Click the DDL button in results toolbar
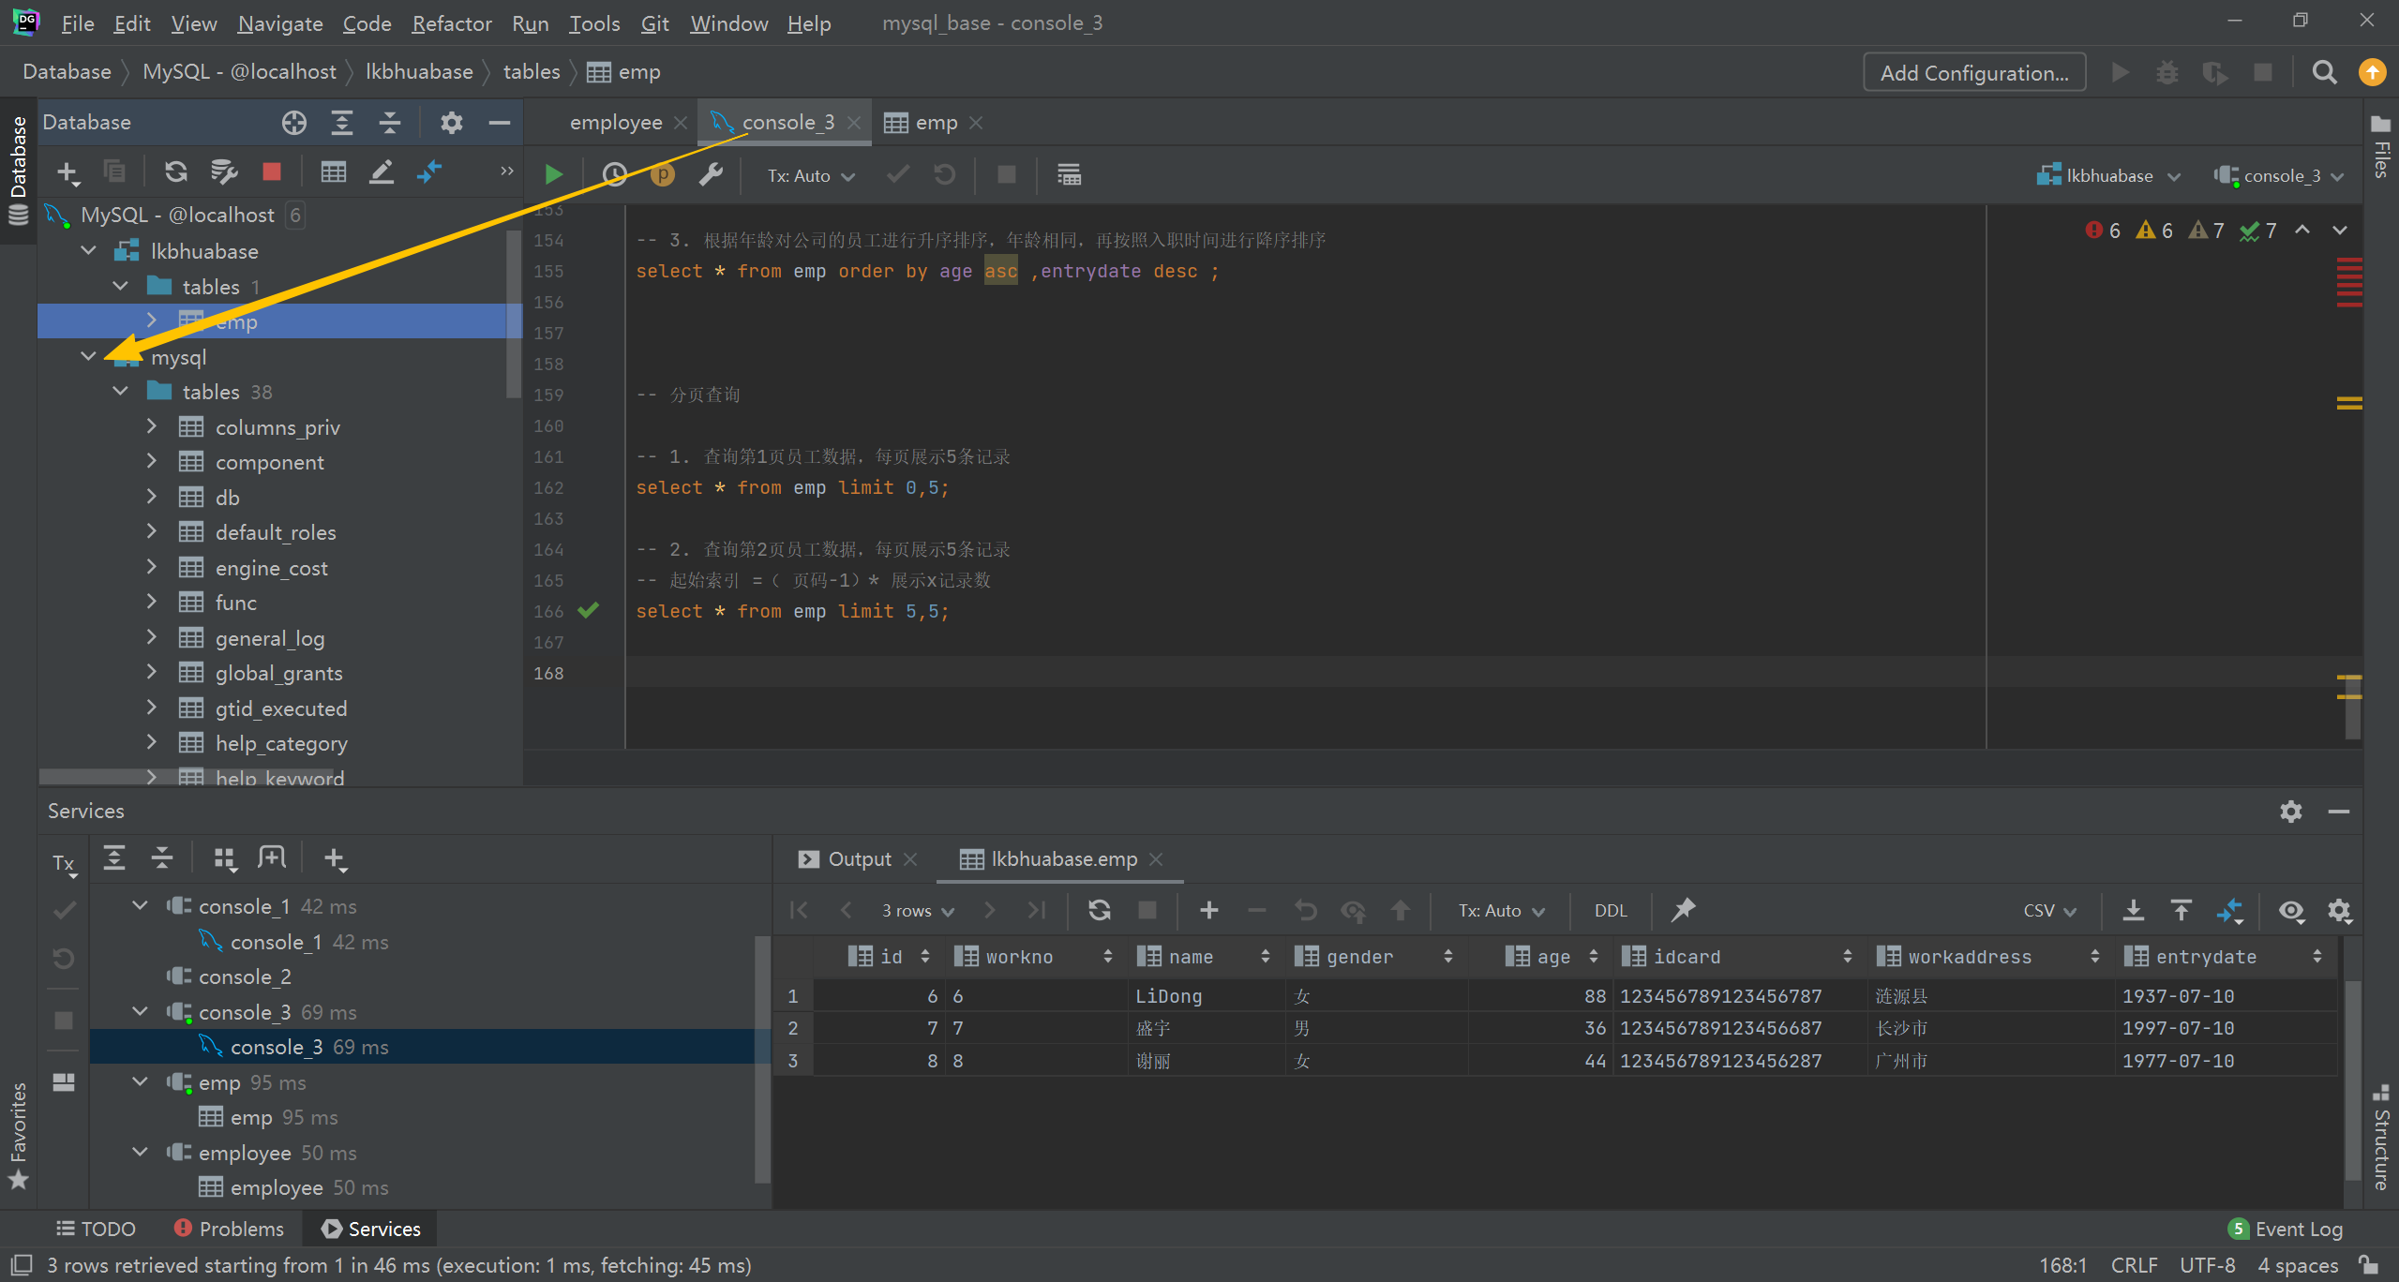 click(1610, 911)
